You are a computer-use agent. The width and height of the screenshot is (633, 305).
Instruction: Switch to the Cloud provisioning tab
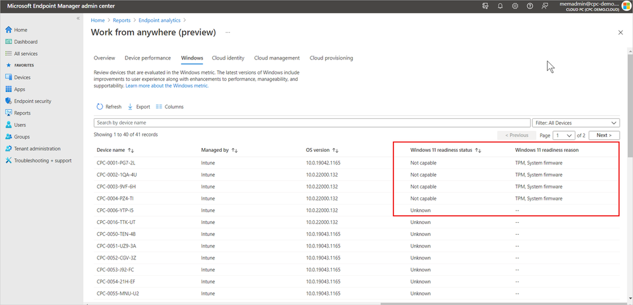coord(331,58)
